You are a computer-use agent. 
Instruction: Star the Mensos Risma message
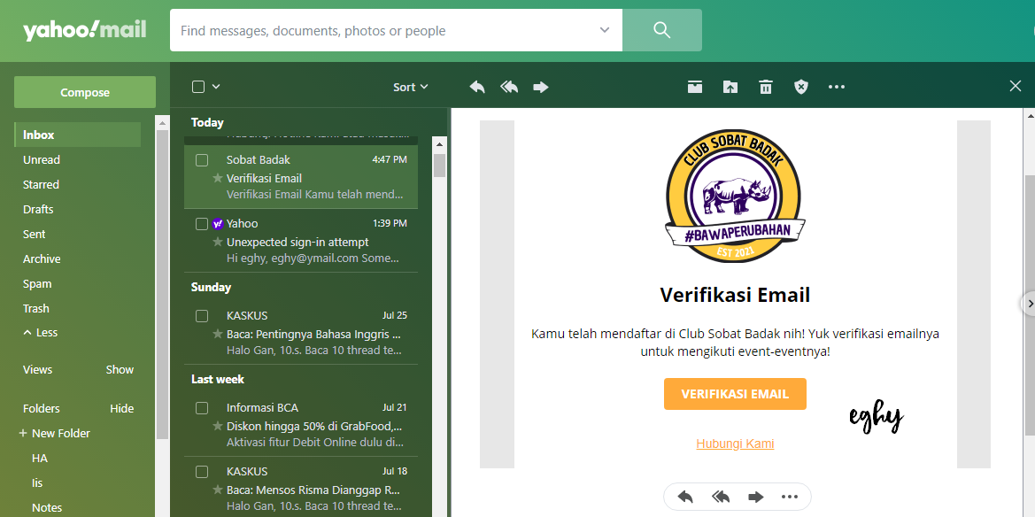coord(217,490)
